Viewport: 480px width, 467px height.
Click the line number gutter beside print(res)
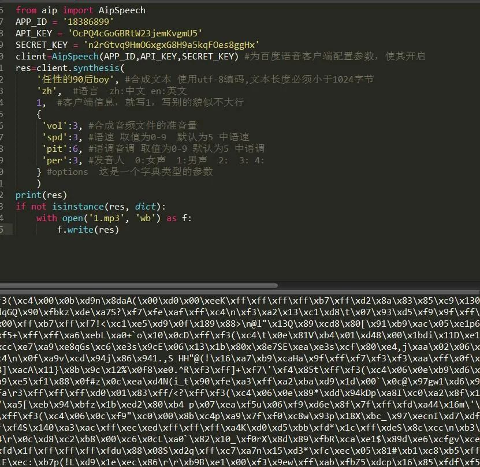2,195
